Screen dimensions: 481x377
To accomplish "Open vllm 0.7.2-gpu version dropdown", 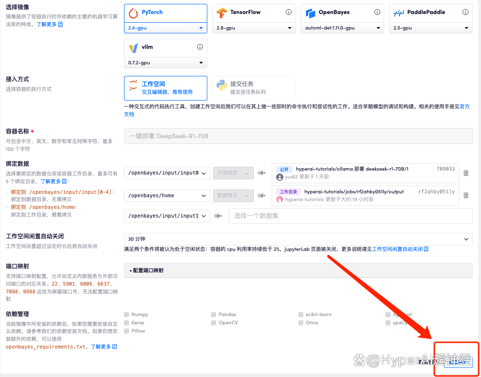I will [166, 63].
